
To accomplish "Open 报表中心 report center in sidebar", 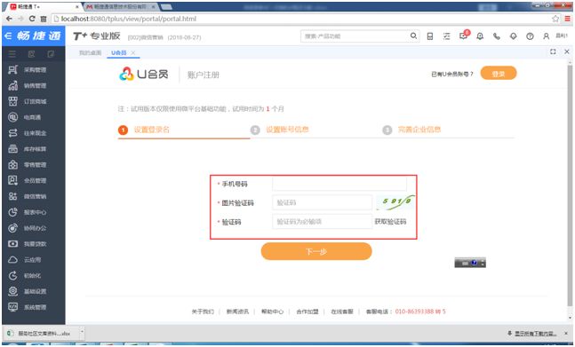I will point(28,212).
